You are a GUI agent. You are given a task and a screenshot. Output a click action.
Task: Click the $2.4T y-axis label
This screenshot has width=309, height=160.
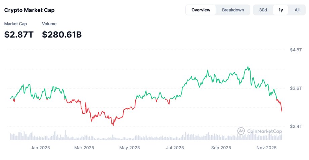pyautogui.click(x=296, y=126)
